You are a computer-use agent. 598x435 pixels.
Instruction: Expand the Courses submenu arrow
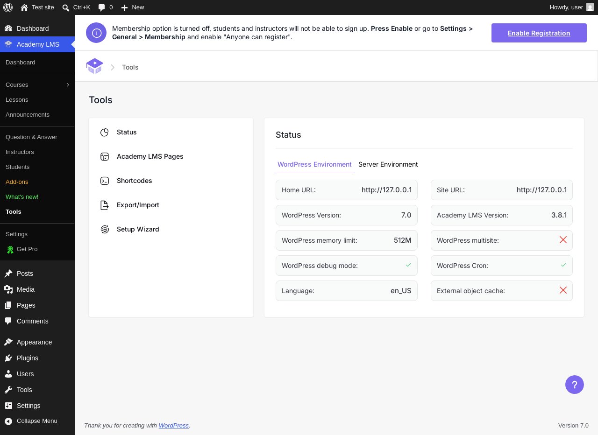click(68, 85)
